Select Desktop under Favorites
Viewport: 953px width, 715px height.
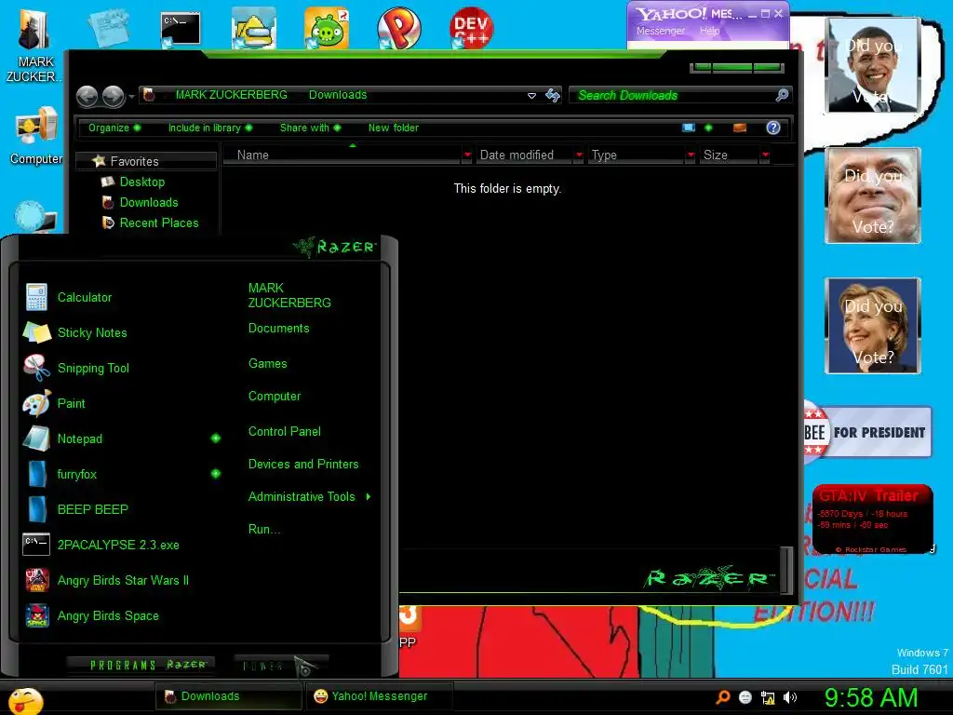pos(142,182)
